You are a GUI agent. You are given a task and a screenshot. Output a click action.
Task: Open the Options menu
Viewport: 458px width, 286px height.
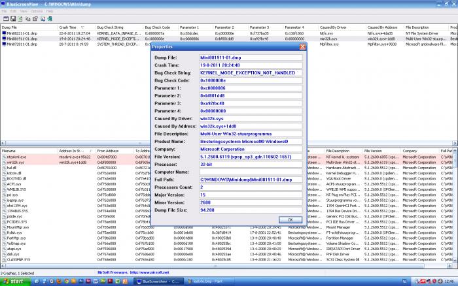click(37, 11)
